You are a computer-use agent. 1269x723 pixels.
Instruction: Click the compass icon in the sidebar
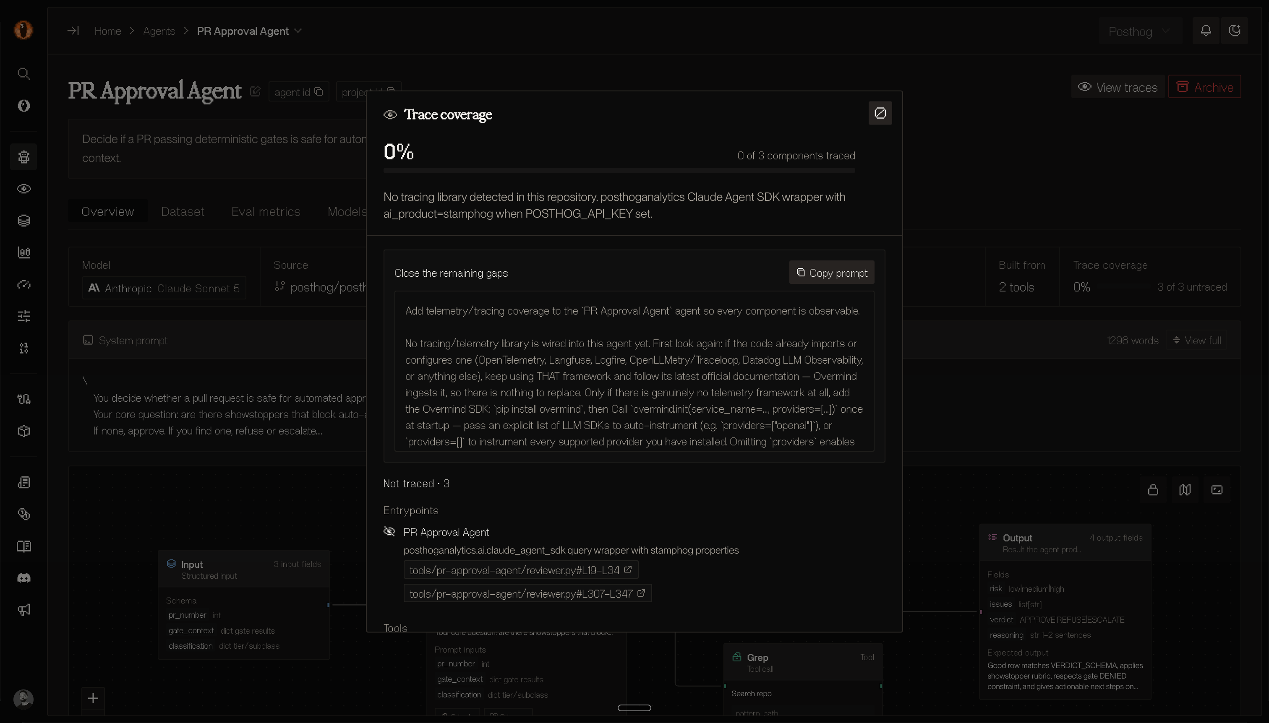[x=24, y=105]
